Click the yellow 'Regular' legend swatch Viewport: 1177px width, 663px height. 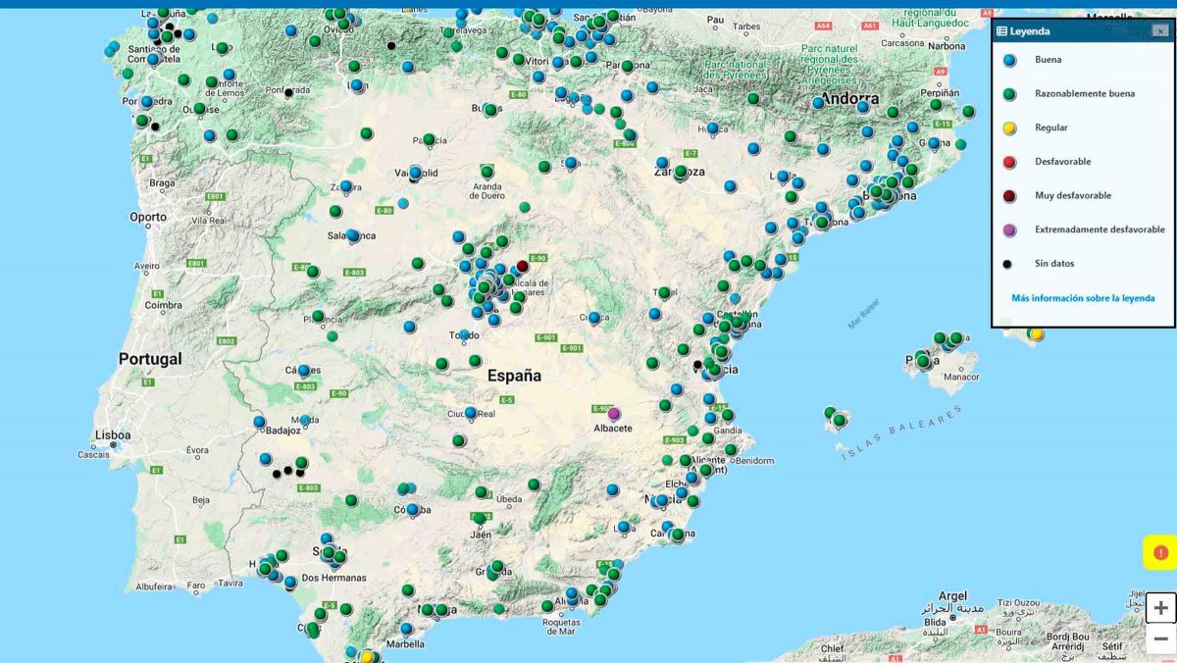pos(1009,127)
